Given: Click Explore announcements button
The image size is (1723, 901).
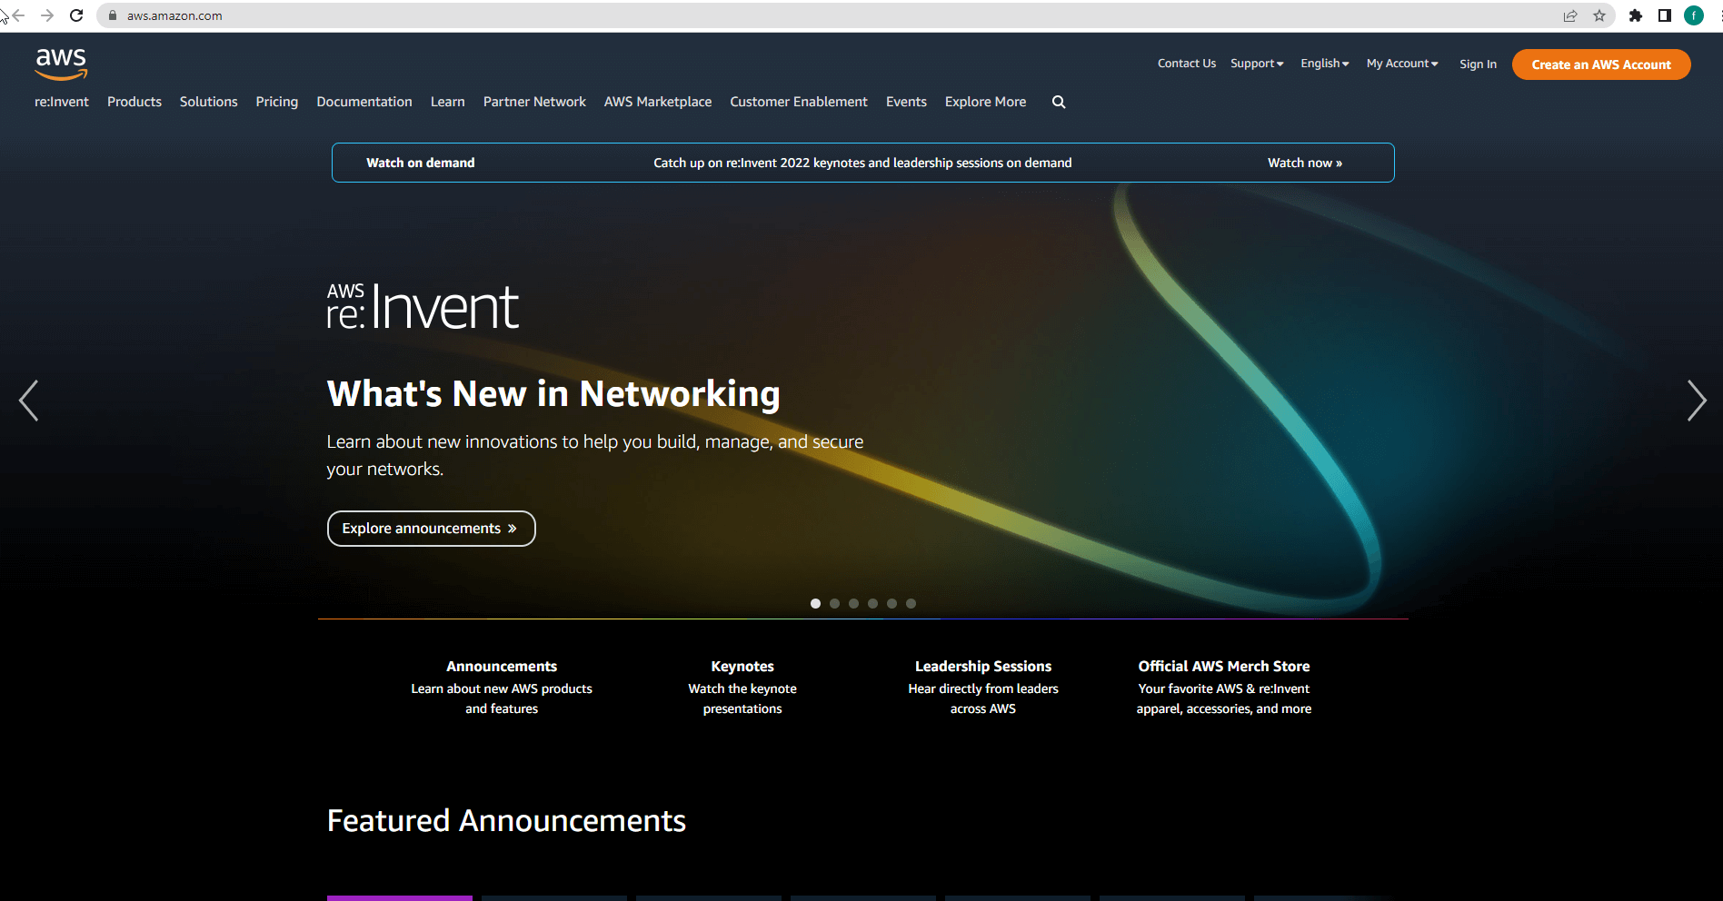Looking at the screenshot, I should [431, 529].
